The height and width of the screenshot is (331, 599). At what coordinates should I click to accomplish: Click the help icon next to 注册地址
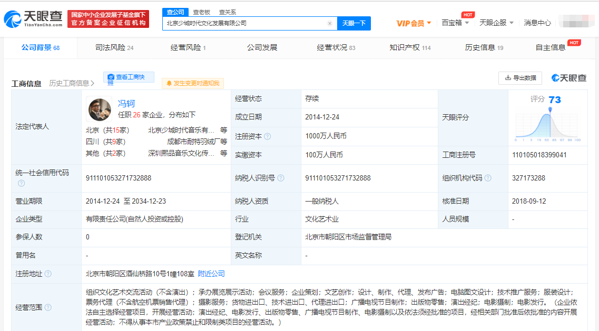[x=48, y=274]
